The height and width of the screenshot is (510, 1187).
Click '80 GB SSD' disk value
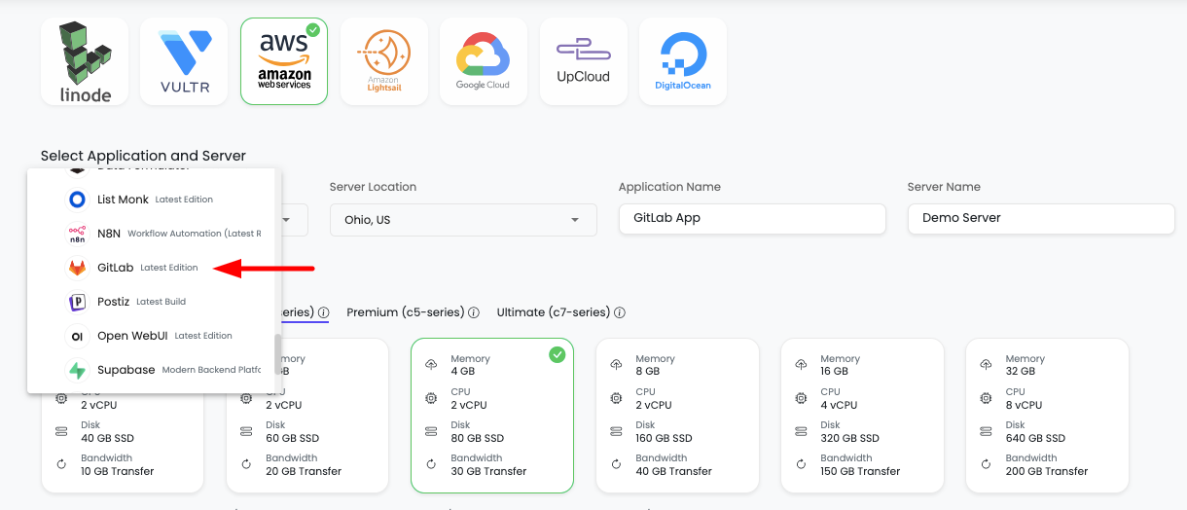(x=477, y=438)
